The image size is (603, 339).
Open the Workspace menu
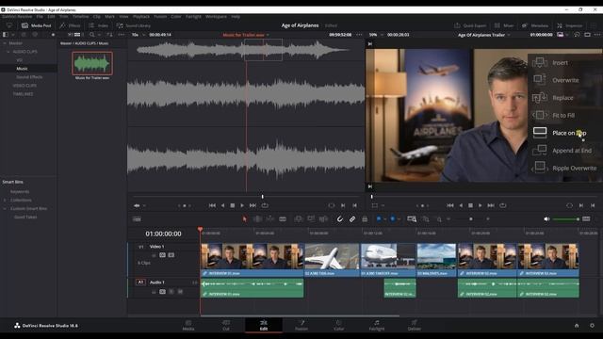tap(216, 17)
